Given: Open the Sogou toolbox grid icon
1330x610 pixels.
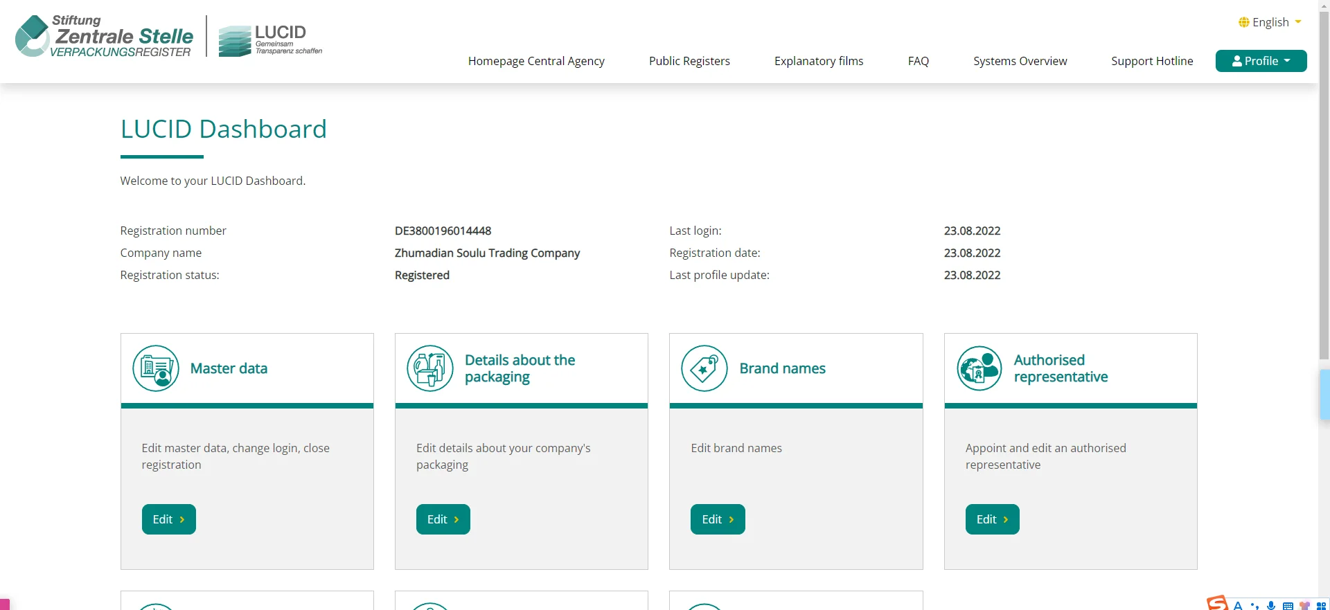Looking at the screenshot, I should pos(1321,606).
